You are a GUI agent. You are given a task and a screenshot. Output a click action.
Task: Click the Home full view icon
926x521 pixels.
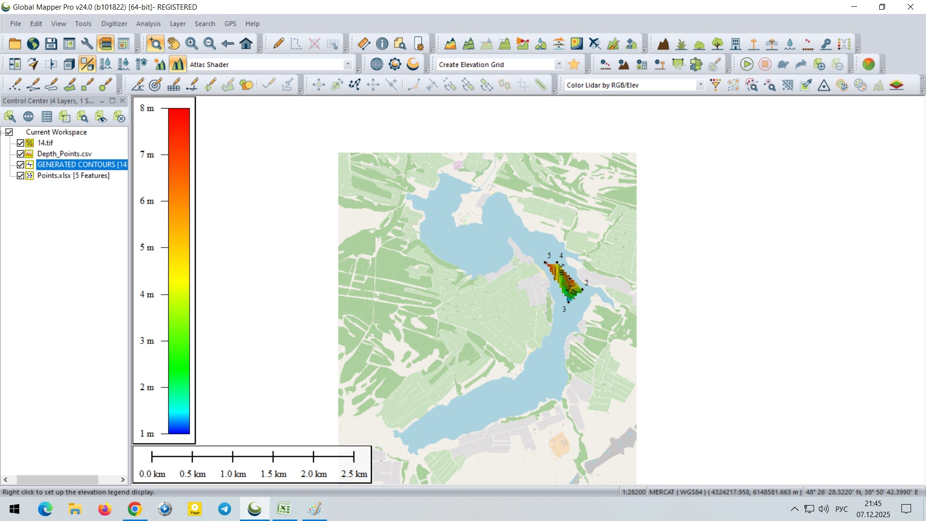click(x=246, y=44)
